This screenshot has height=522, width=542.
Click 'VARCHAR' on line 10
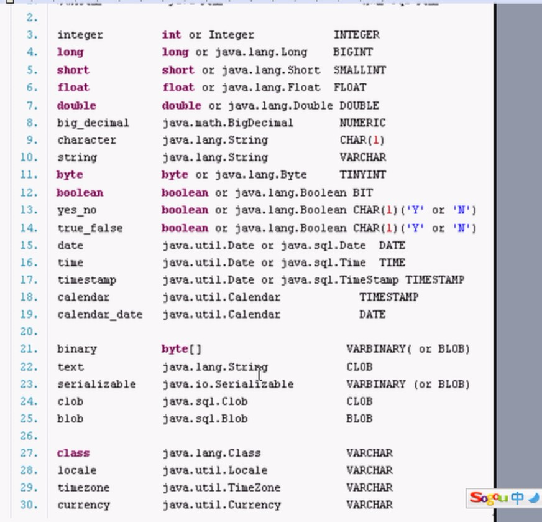(x=362, y=157)
